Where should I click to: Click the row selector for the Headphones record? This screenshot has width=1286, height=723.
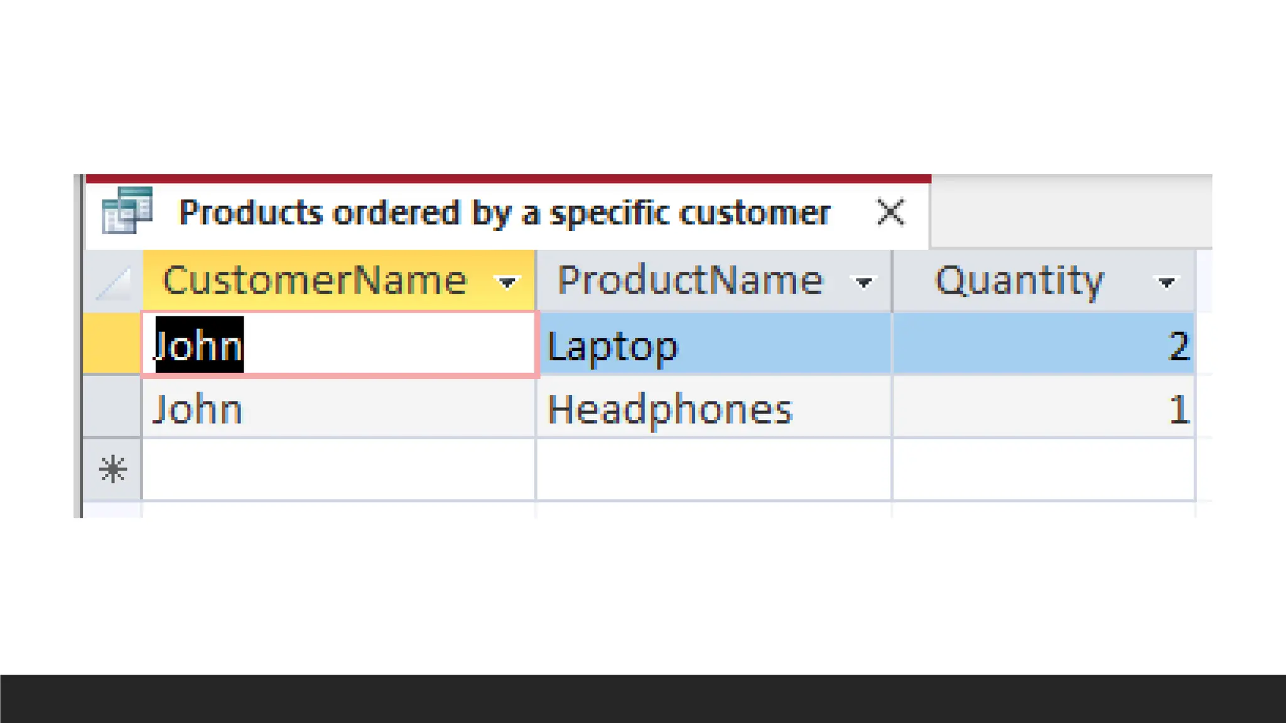[112, 408]
